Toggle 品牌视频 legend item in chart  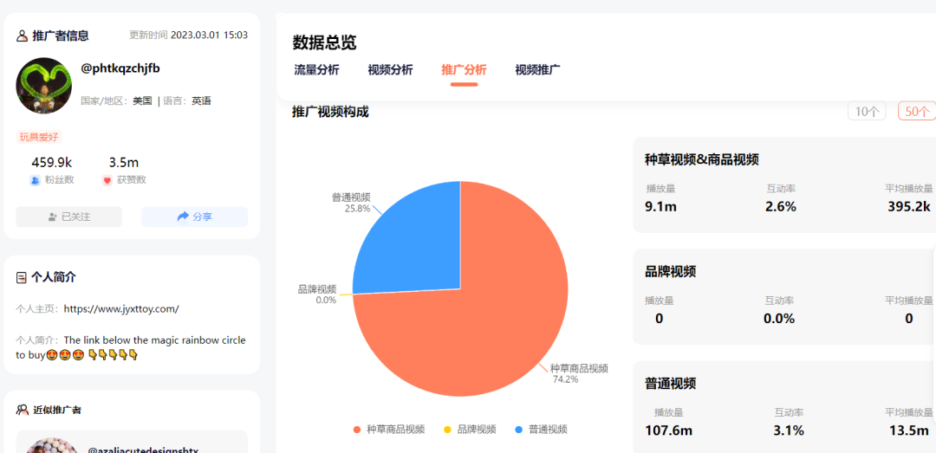471,429
